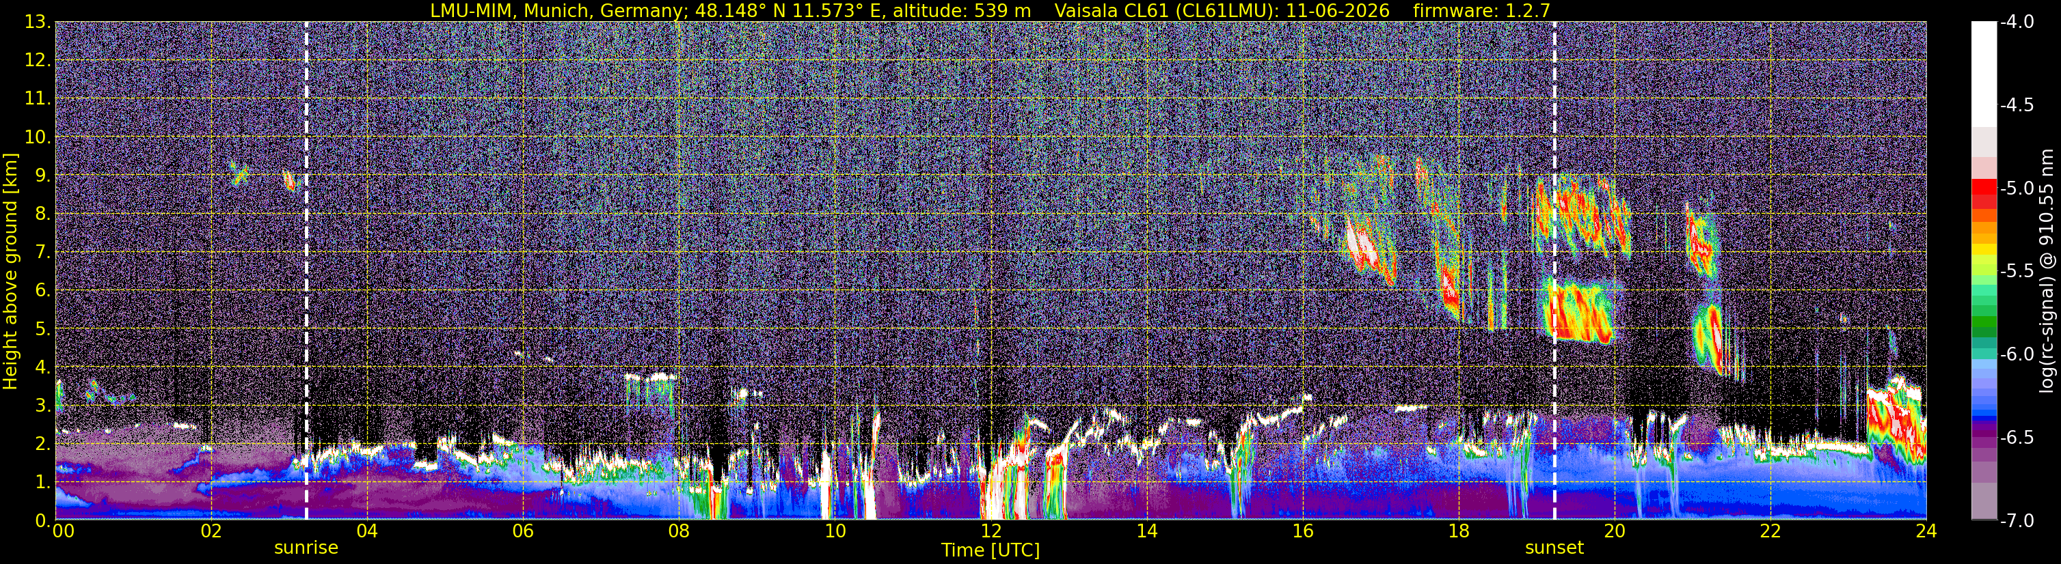The height and width of the screenshot is (564, 2061).
Task: Click the '5.' tick on the height axis
Action: coord(42,329)
